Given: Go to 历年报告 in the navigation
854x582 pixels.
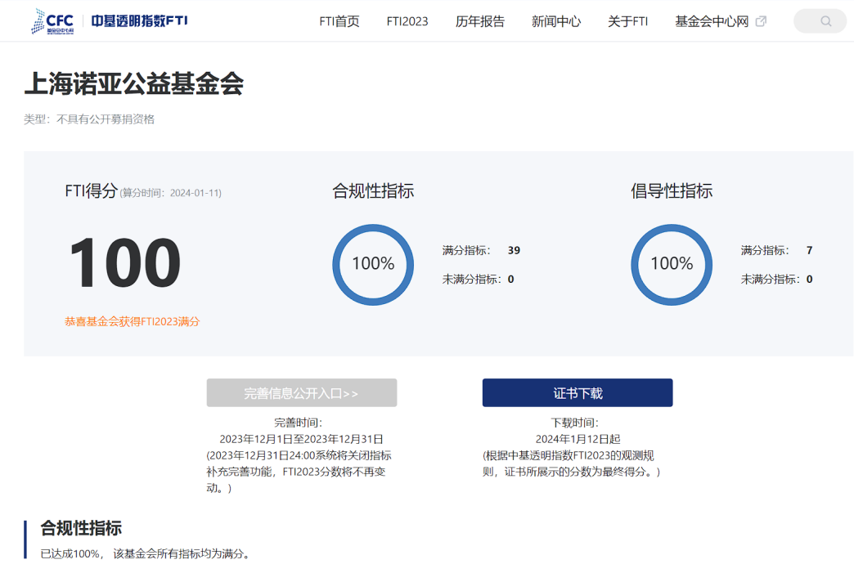Looking at the screenshot, I should [x=480, y=21].
